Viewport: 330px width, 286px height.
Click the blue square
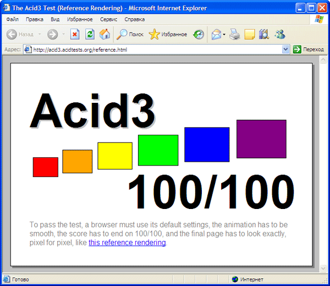point(207,145)
